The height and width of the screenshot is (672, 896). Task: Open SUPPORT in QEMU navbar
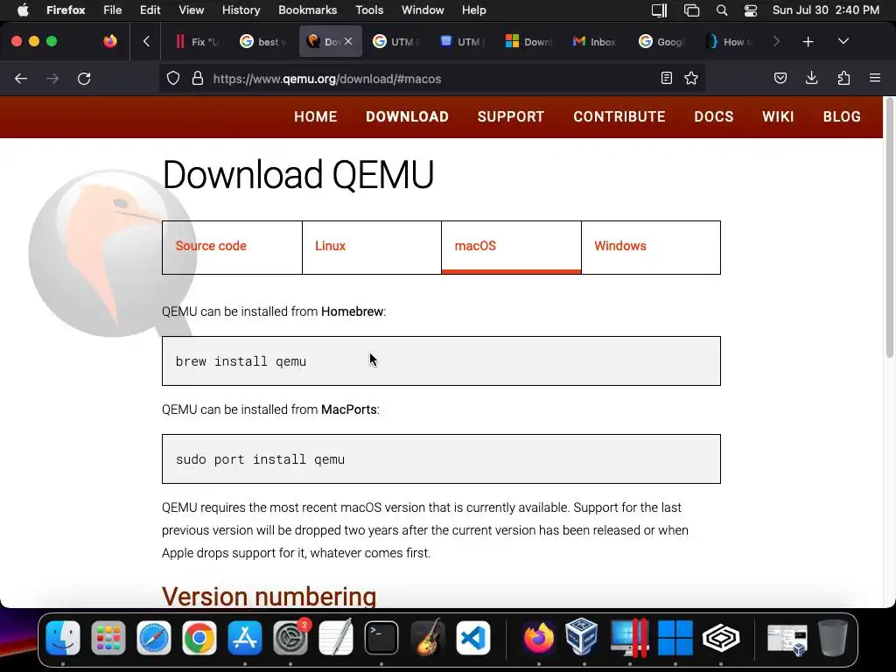(x=511, y=116)
